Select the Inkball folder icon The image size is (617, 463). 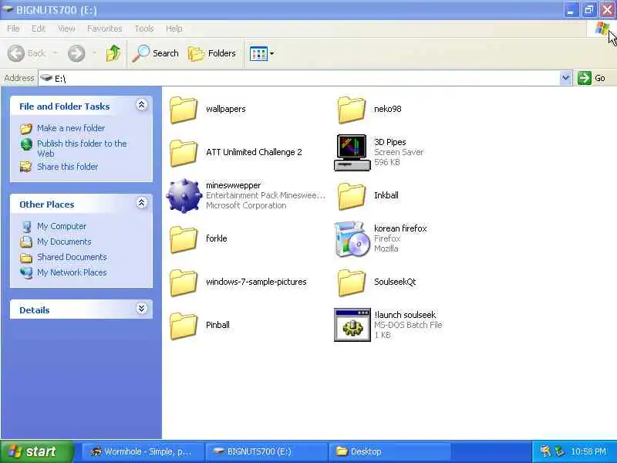[x=352, y=196]
